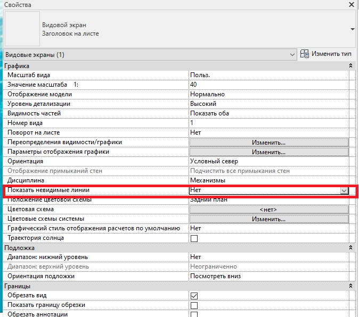Enable the Траектория солнца checkbox
359x317 pixels.
194,238
